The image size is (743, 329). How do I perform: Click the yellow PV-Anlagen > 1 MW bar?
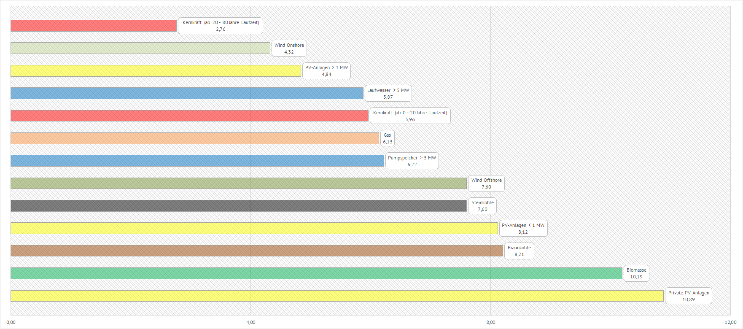(x=156, y=71)
